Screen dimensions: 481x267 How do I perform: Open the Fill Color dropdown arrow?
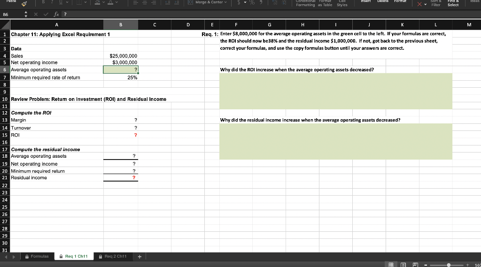point(104,2)
